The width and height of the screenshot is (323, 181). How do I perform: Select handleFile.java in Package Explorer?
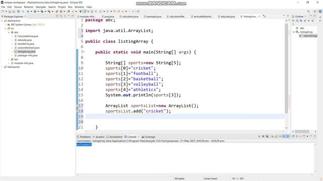coord(26,44)
